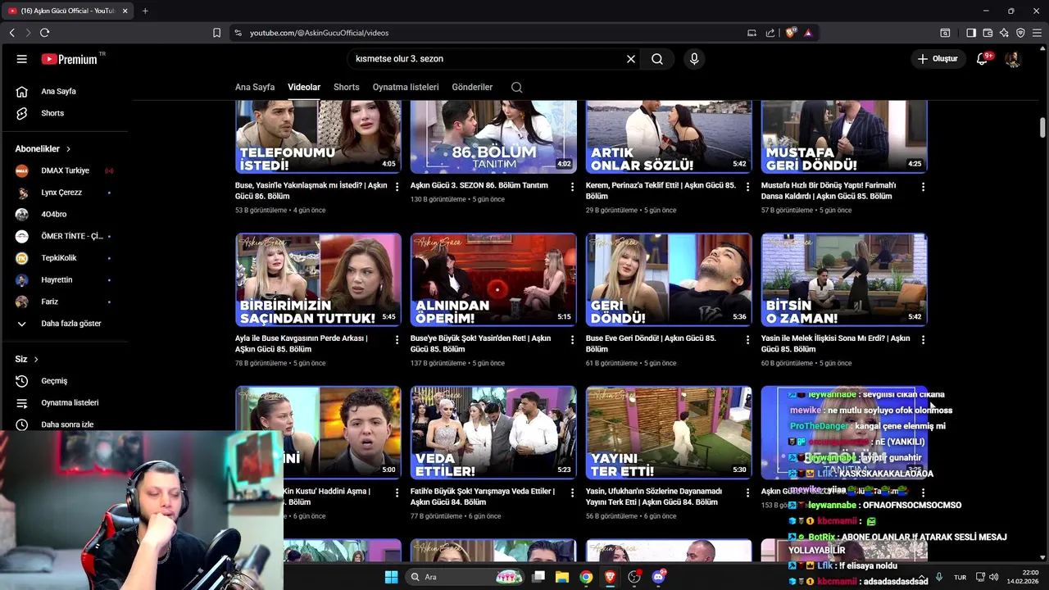
Task: Open the notifications bell
Action: click(x=982, y=59)
